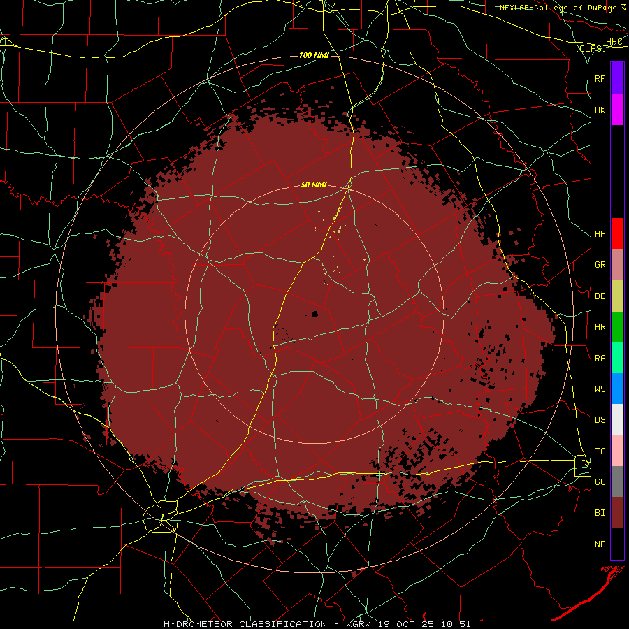Click the GR legend label

tap(600, 265)
